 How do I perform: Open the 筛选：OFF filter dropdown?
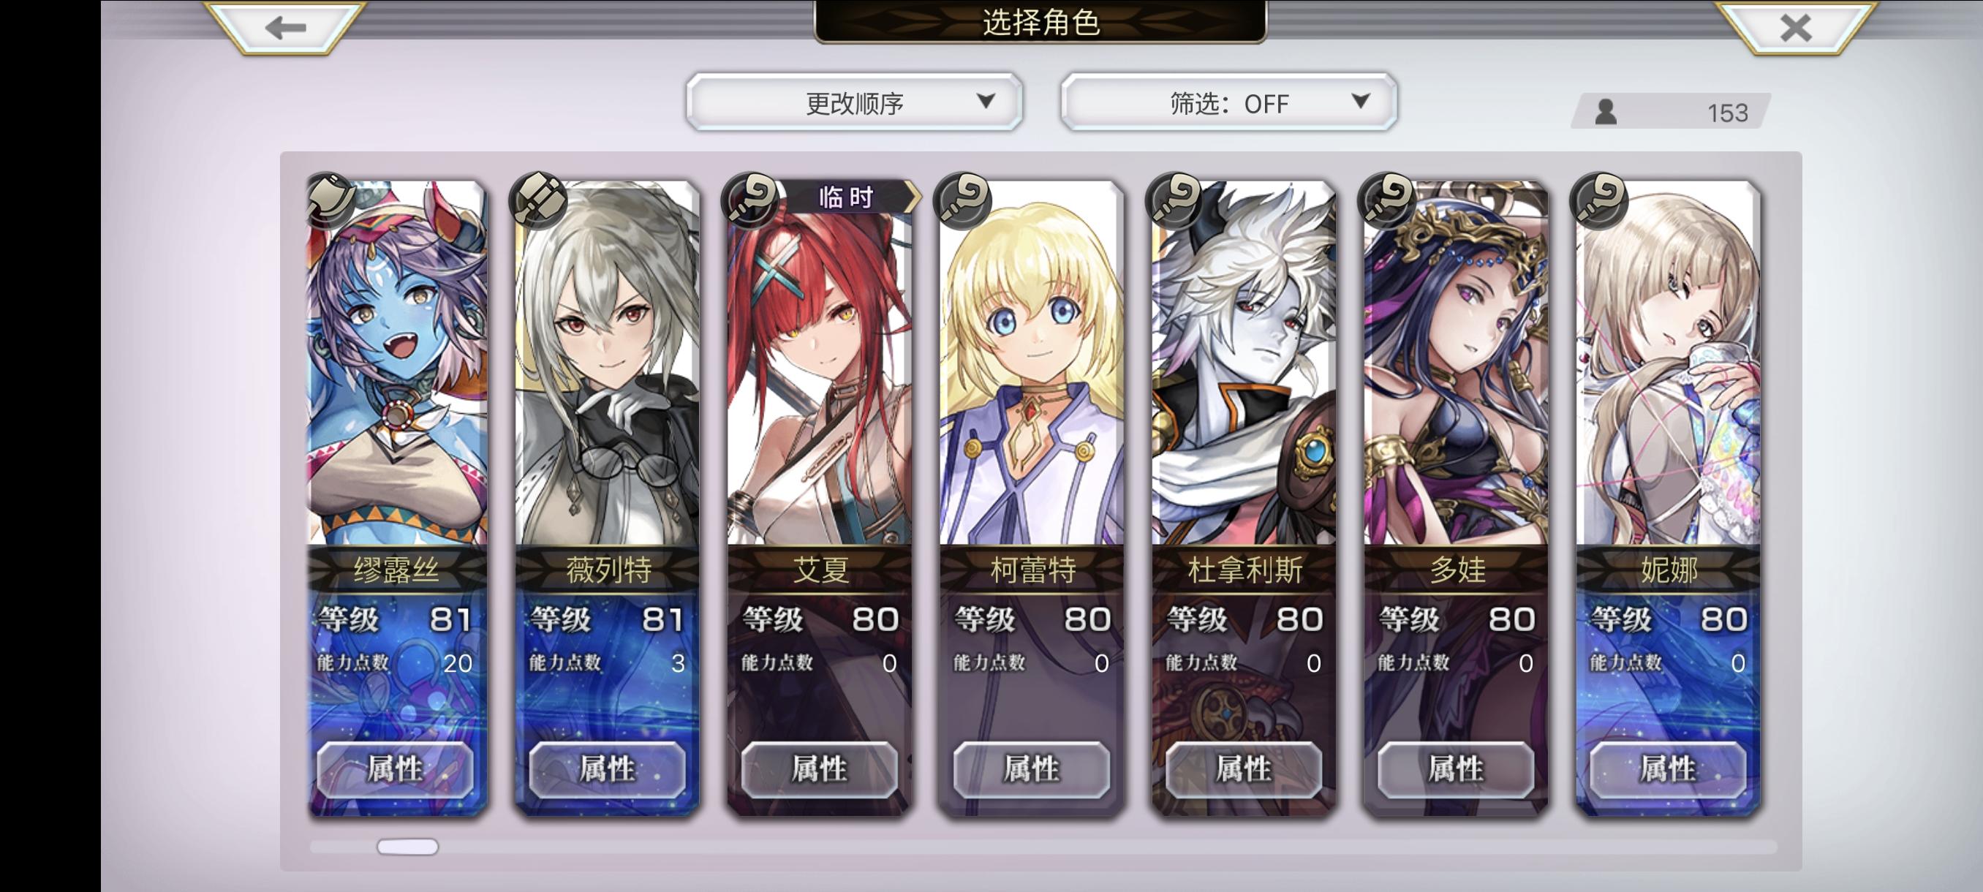click(1228, 102)
